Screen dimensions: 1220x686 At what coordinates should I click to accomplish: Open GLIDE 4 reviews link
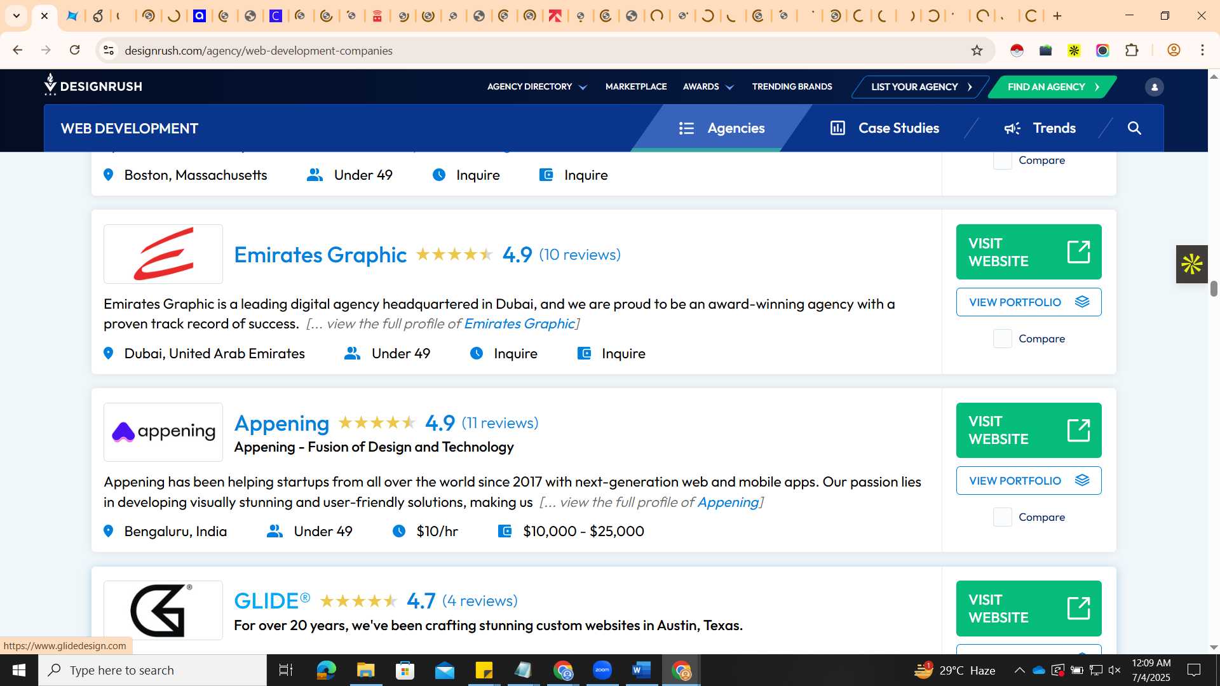point(480,601)
